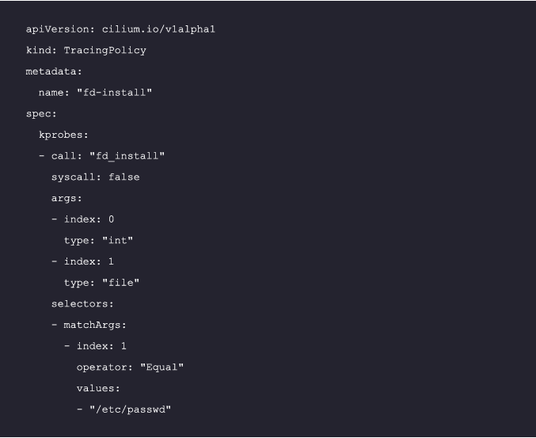This screenshot has width=536, height=438.
Task: Click the operator value "Equal"
Action: click(162, 368)
